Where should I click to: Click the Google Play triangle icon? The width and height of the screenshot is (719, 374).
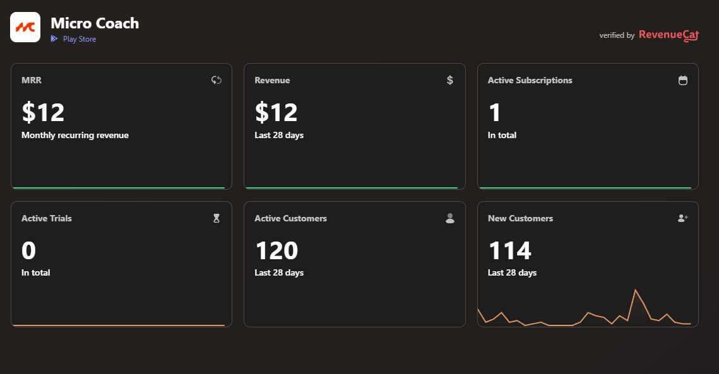tap(54, 39)
